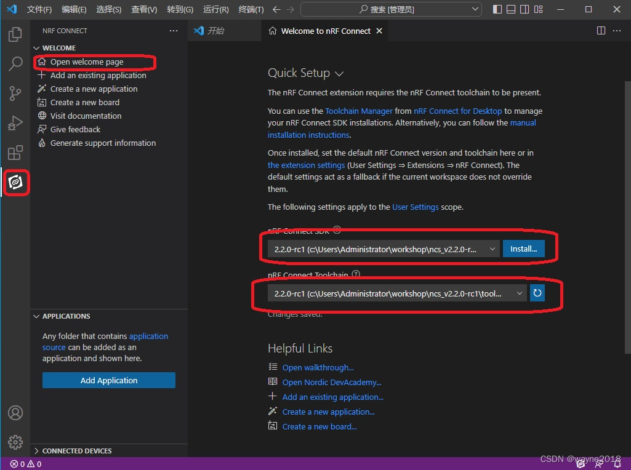
Task: Open the Source Control view
Action: [x=15, y=94]
